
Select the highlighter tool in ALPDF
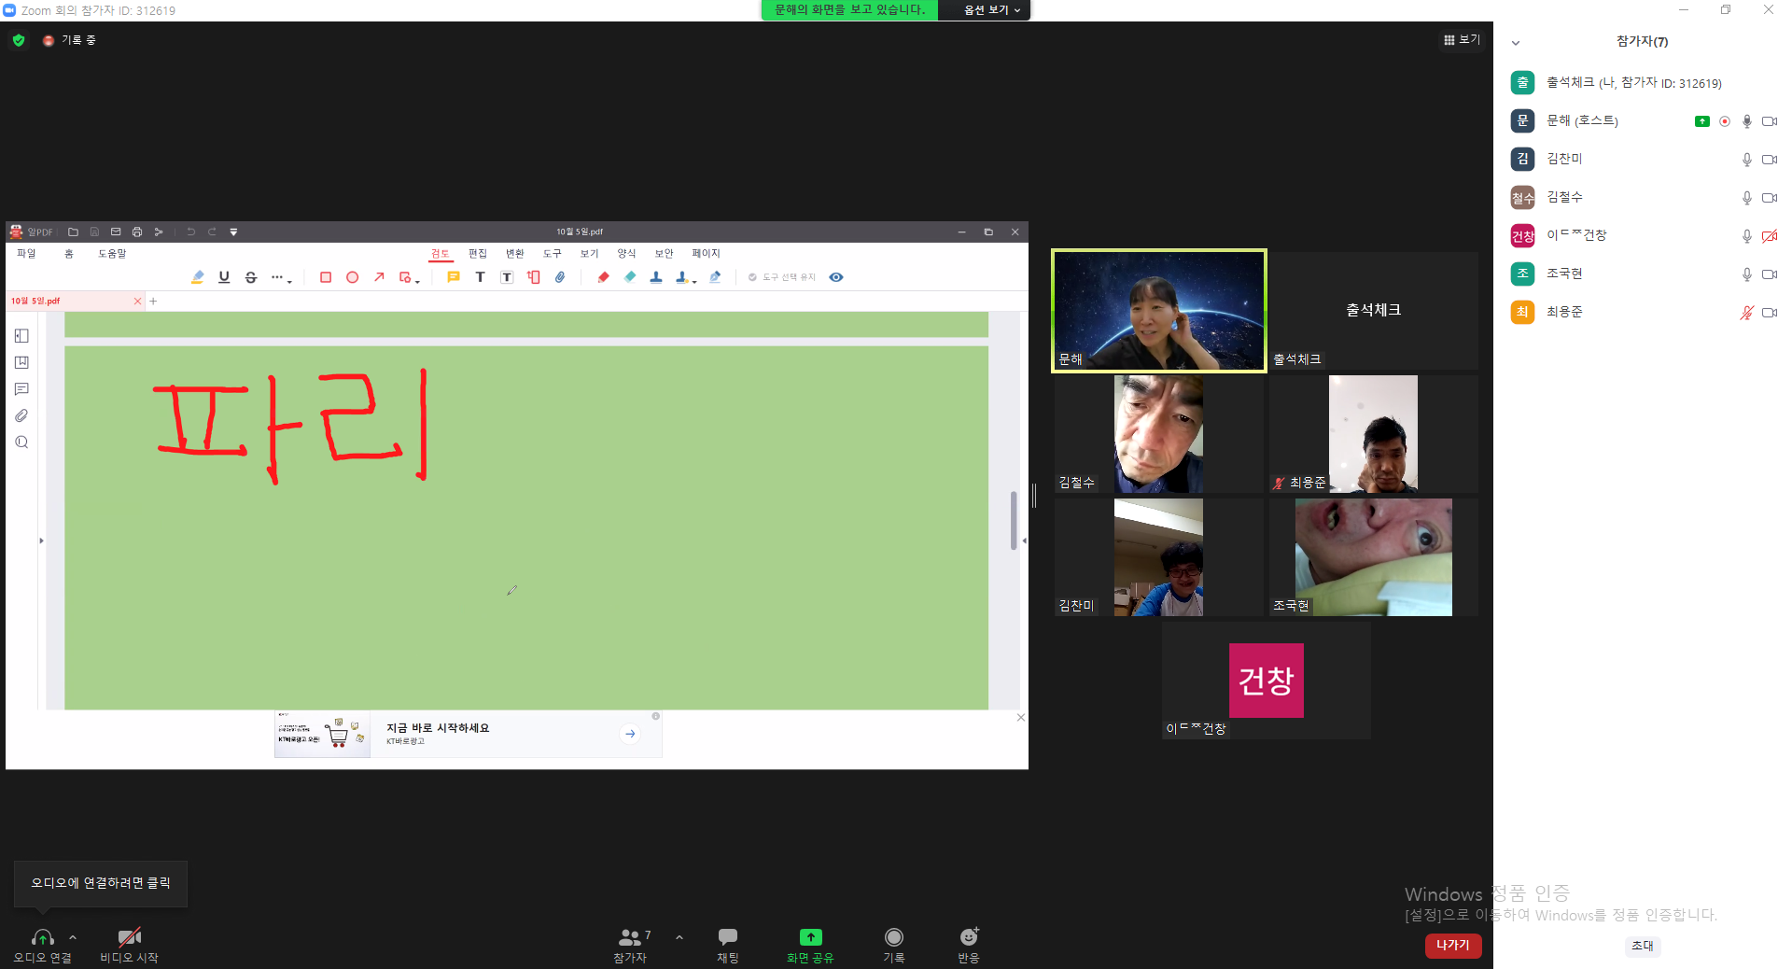[198, 277]
